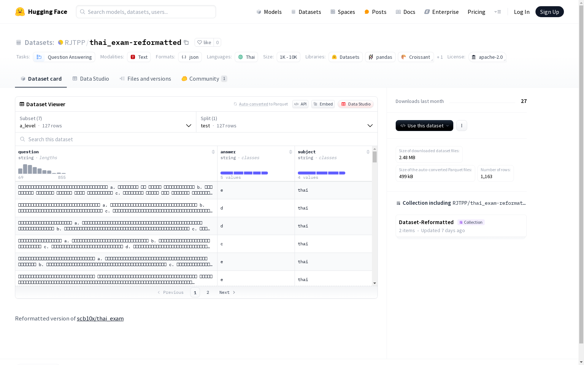This screenshot has height=365, width=584.
Task: Click the Pricing link
Action: [x=476, y=12]
